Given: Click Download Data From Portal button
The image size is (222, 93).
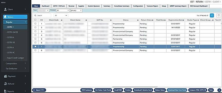Looking at the screenshot, I should (x=177, y=90).
